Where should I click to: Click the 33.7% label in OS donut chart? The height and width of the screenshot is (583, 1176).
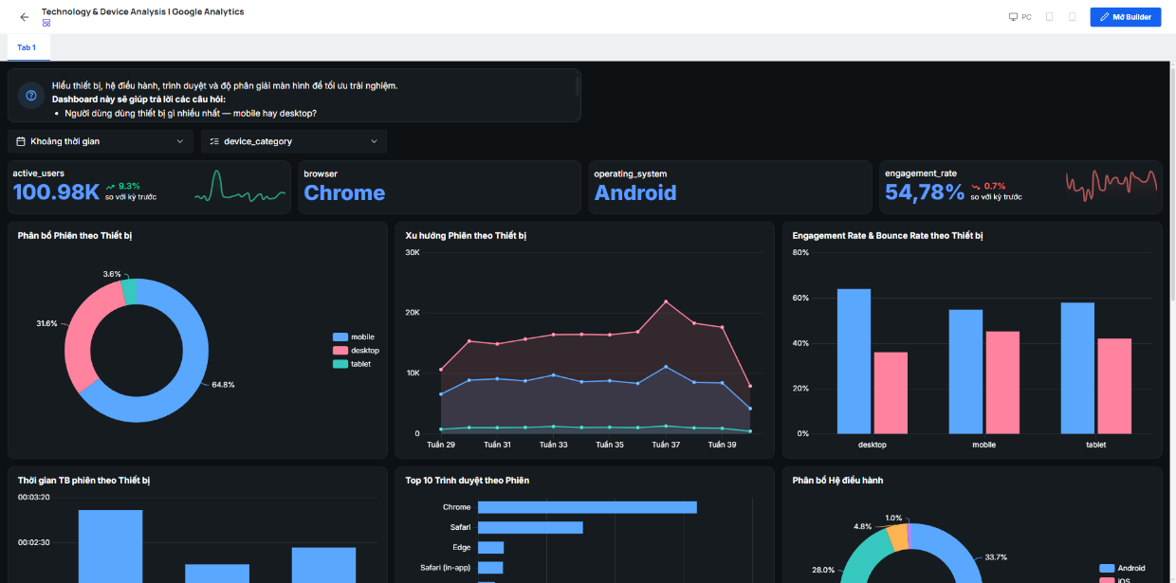click(x=996, y=556)
